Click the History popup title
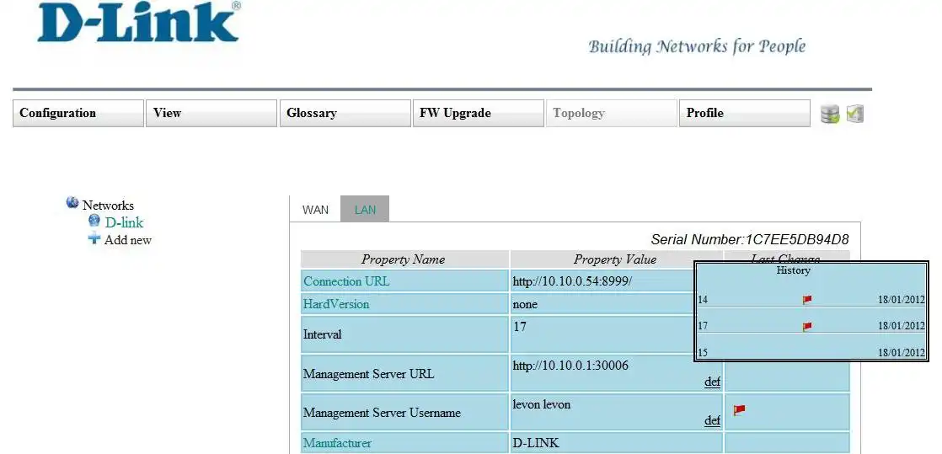This screenshot has width=942, height=454. coord(793,270)
